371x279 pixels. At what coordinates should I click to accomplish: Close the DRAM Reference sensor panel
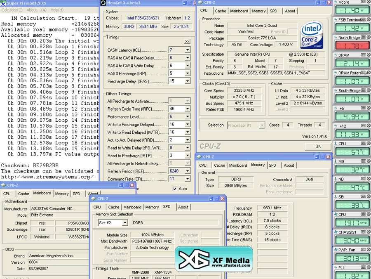(x=369, y=73)
